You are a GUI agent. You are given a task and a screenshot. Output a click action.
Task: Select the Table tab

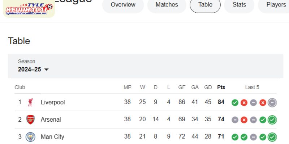[205, 5]
